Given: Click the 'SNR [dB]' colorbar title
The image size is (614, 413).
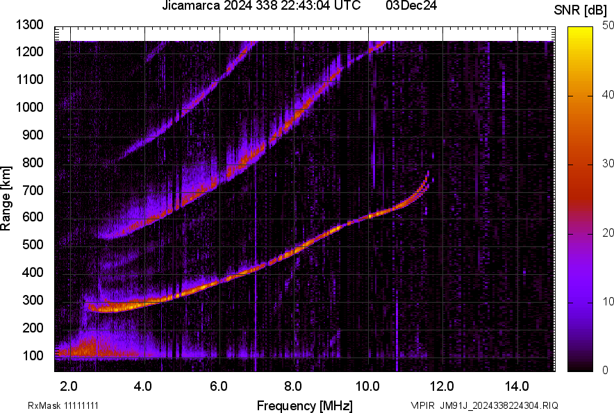Looking at the screenshot, I should pos(581,10).
